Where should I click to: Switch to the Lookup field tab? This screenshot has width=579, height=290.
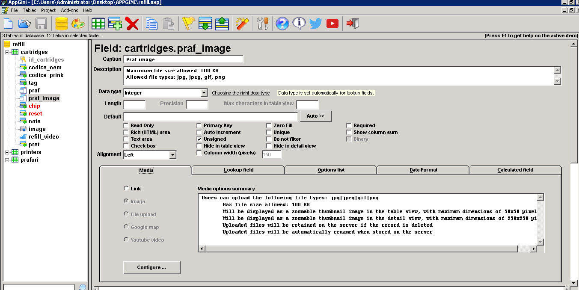238,170
